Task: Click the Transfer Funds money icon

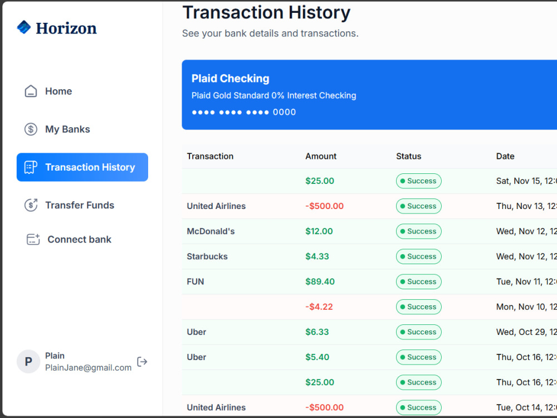Action: [x=31, y=205]
